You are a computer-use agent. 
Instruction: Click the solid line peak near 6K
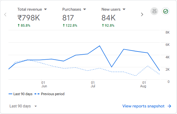pyautogui.click(x=100, y=46)
